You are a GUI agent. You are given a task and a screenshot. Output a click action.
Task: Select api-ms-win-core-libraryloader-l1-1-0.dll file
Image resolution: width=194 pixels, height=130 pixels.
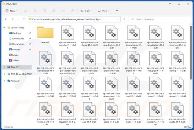click(x=133, y=37)
